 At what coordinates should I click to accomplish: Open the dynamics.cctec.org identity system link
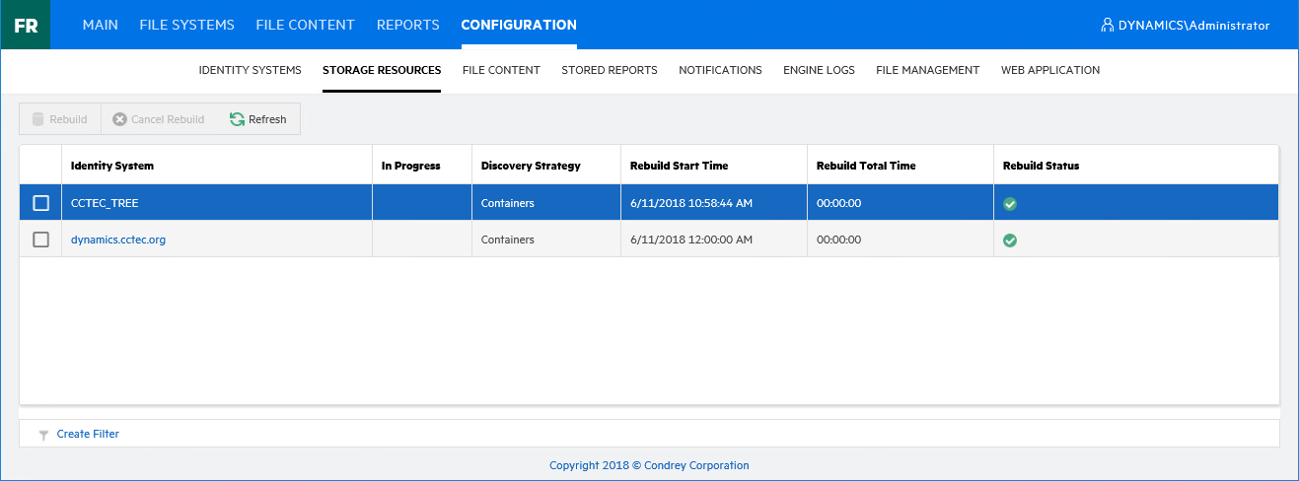point(118,240)
